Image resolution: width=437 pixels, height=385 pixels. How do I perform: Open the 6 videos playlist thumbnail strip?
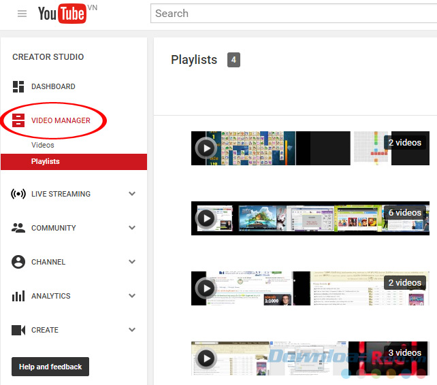[310, 218]
